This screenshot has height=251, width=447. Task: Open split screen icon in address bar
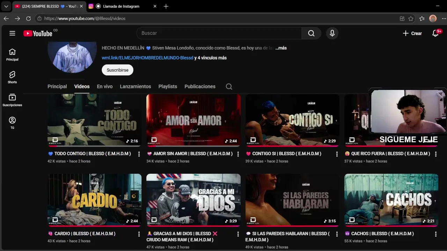tap(402, 18)
